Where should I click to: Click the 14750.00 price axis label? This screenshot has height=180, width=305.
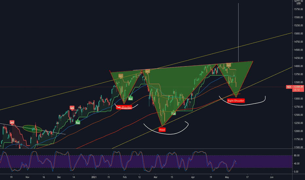(x=298, y=42)
